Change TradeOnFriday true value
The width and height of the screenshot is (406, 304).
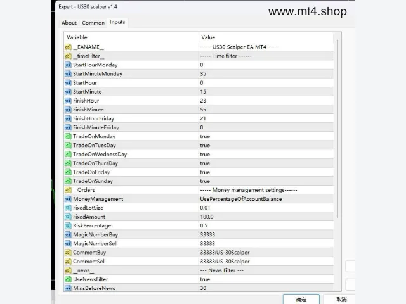[205, 172]
